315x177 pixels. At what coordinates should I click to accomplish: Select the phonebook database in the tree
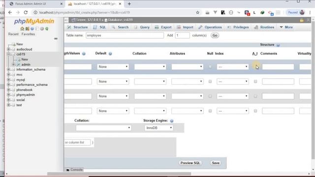coord(24,89)
